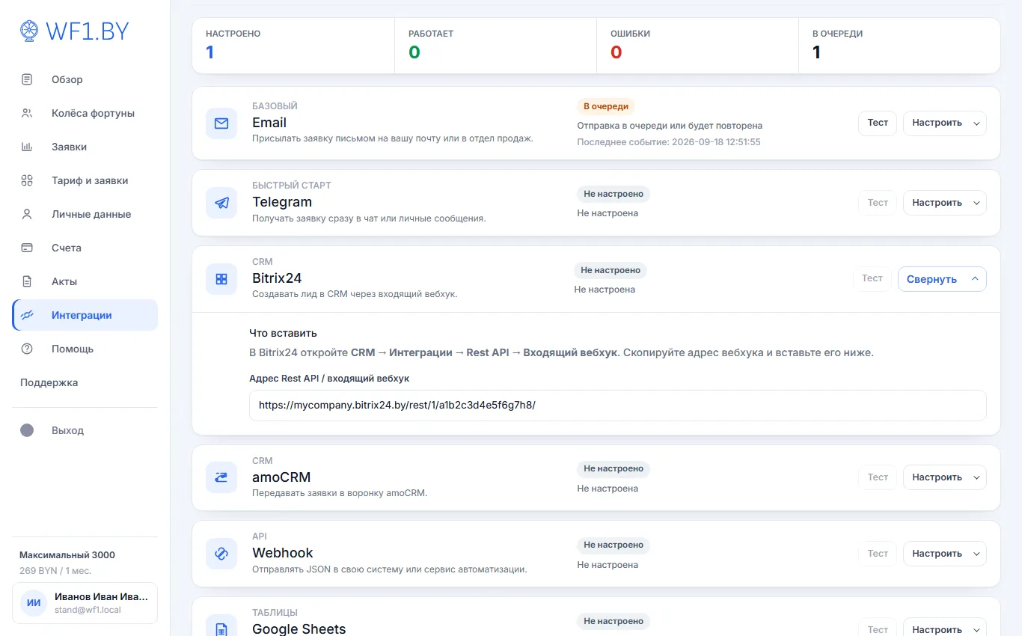The width and height of the screenshot is (1022, 636).
Task: Run the Email integration Тест
Action: coord(878,123)
